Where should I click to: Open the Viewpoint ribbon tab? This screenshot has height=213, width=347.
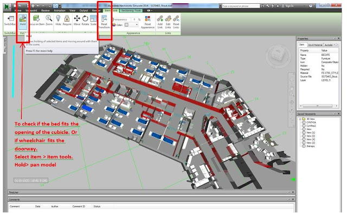pyautogui.click(x=31, y=10)
